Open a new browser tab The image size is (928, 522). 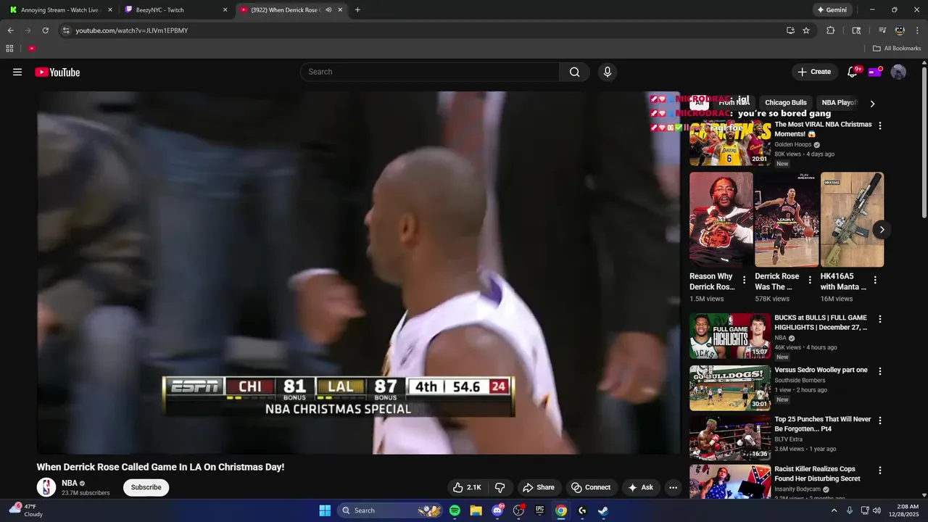[357, 10]
